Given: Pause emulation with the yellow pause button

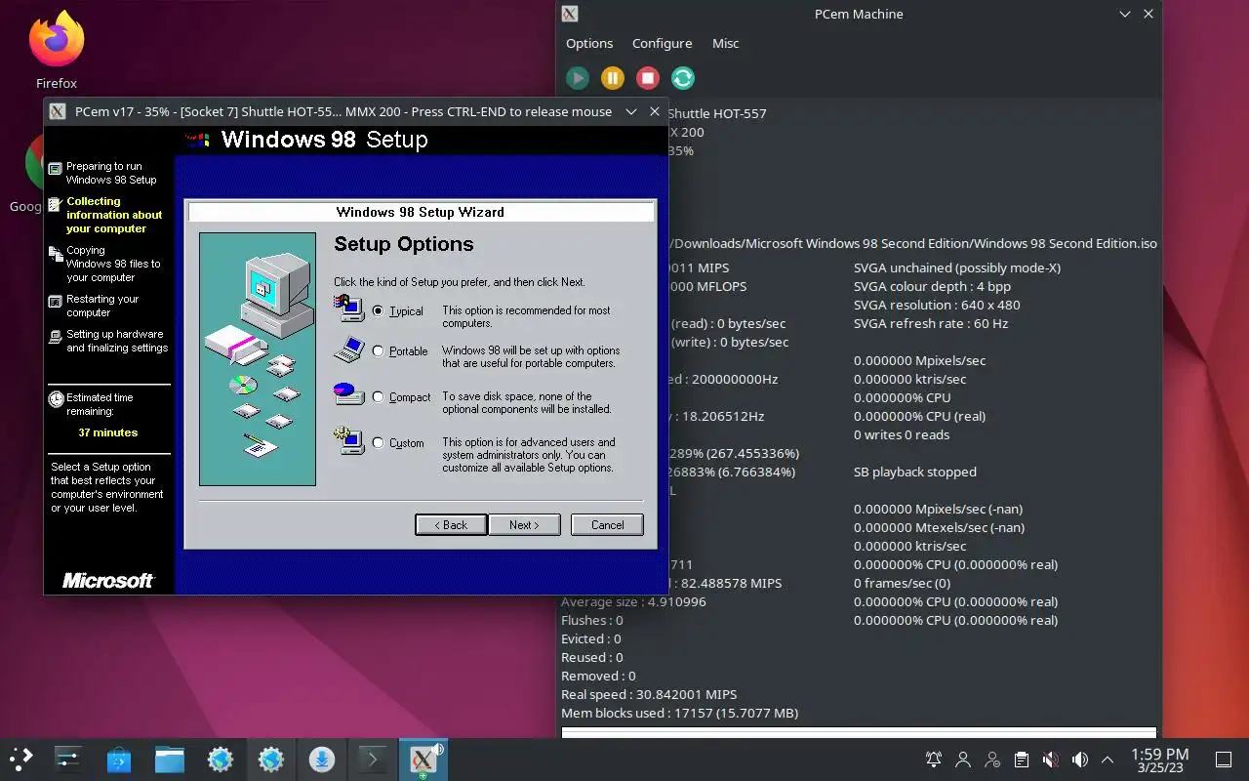Looking at the screenshot, I should coord(613,78).
